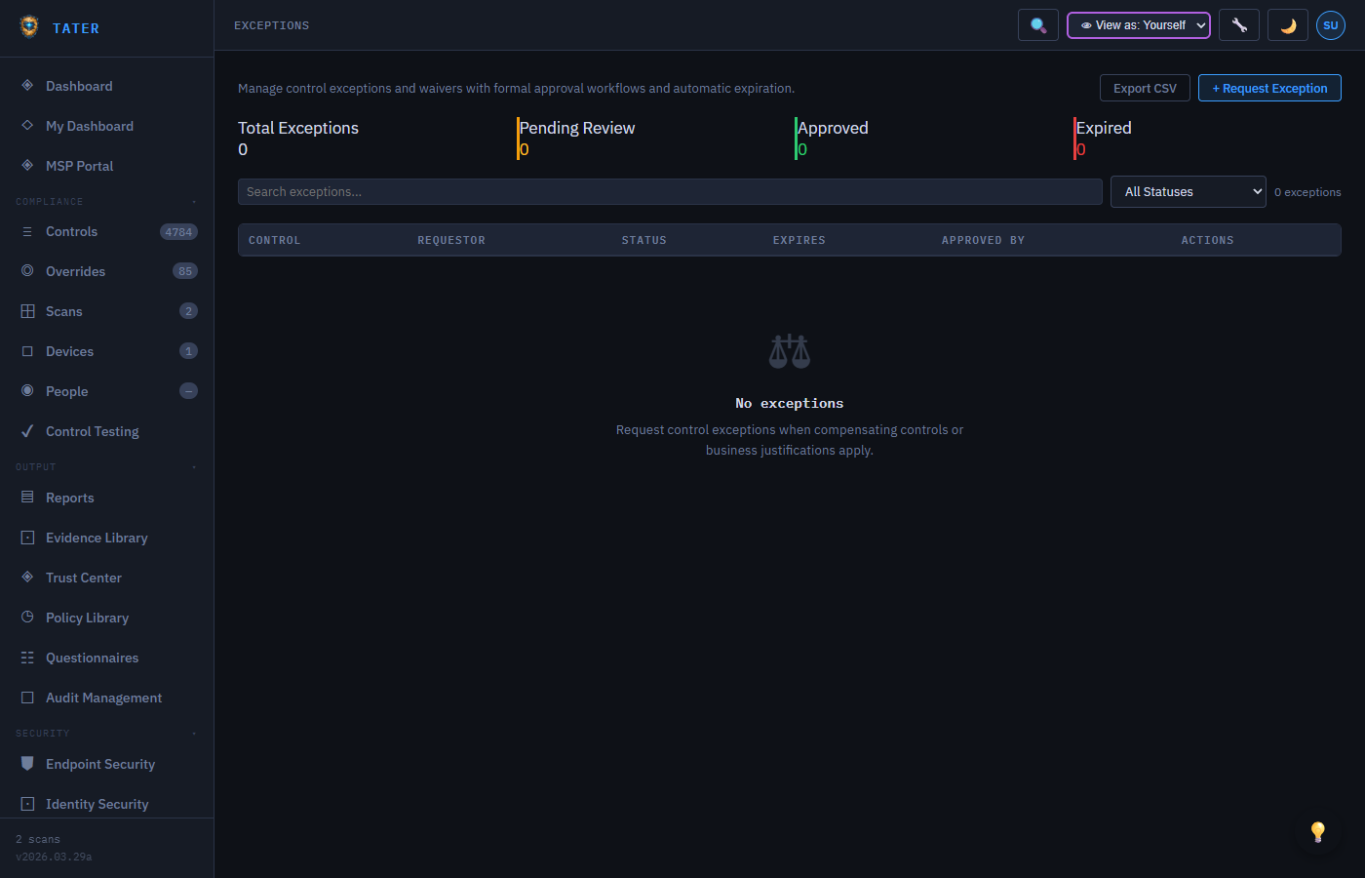1365x878 pixels.
Task: Open Policy Library in sidebar
Action: 107,618
